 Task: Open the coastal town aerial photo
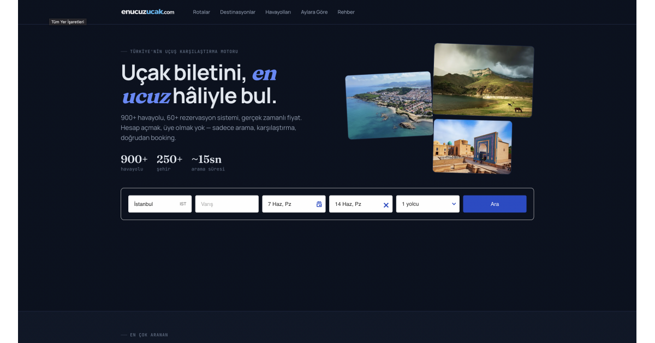tap(389, 105)
